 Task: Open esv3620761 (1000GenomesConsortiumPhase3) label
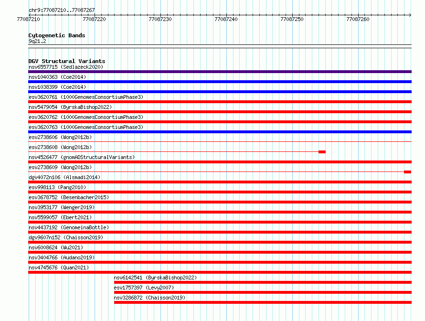tap(86, 97)
